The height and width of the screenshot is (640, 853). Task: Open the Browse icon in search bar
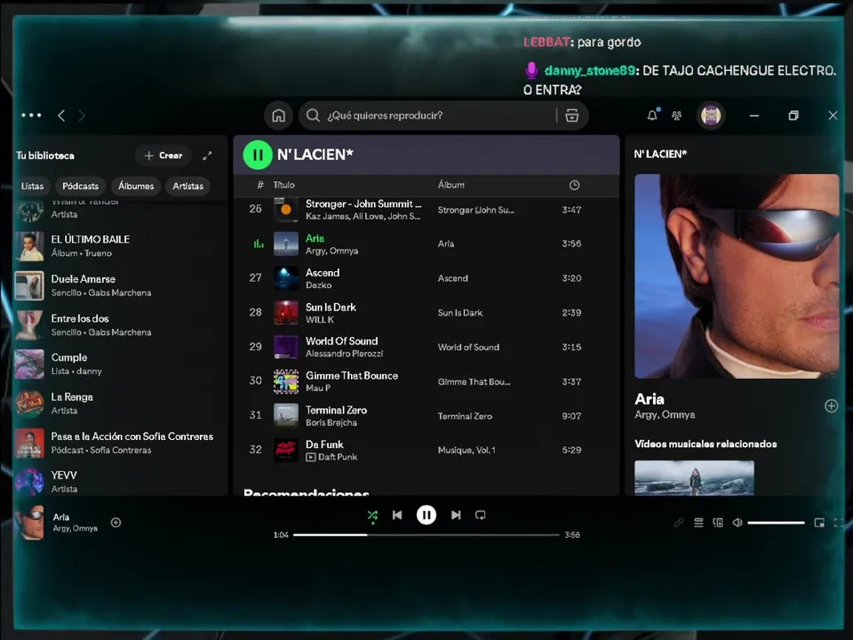[x=571, y=116]
